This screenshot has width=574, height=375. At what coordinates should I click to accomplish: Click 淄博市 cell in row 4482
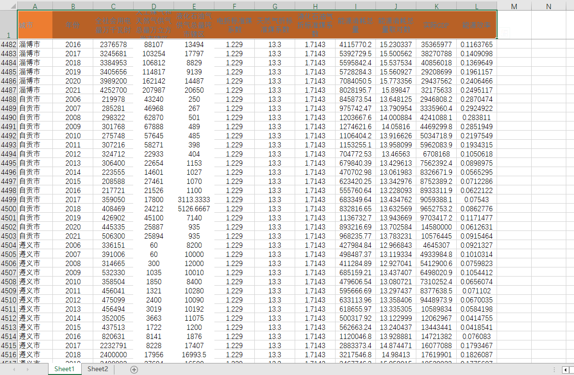tap(35, 44)
